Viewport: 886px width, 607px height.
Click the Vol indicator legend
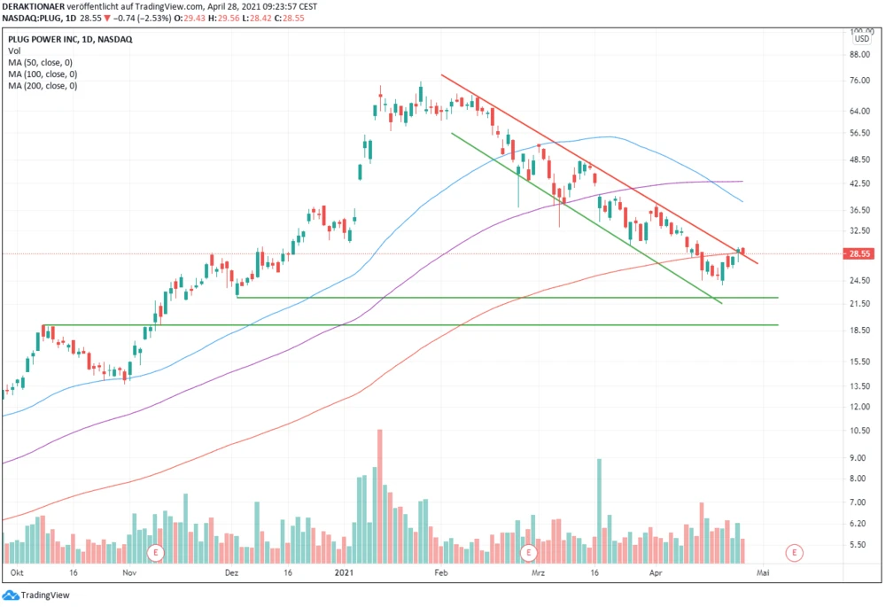(14, 51)
